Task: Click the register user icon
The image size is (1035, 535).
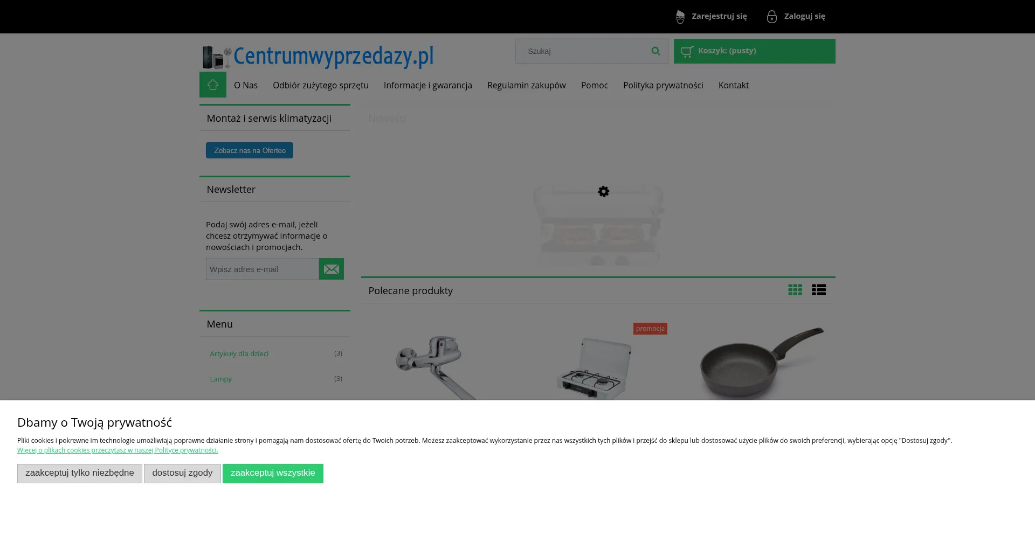Action: pos(680,17)
